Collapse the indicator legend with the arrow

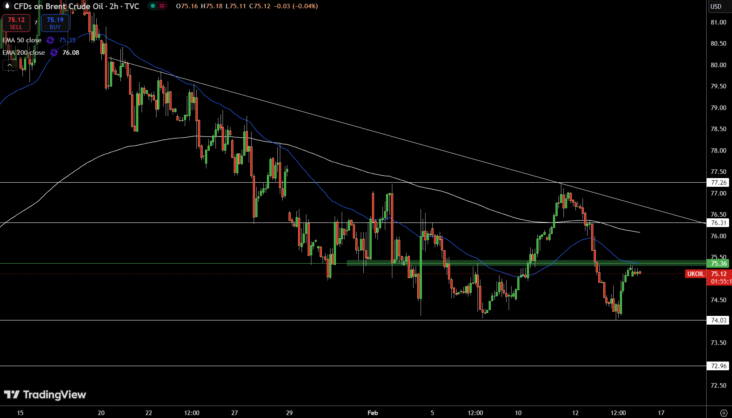pos(10,65)
